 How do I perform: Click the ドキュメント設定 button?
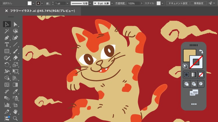(x=178, y=3)
